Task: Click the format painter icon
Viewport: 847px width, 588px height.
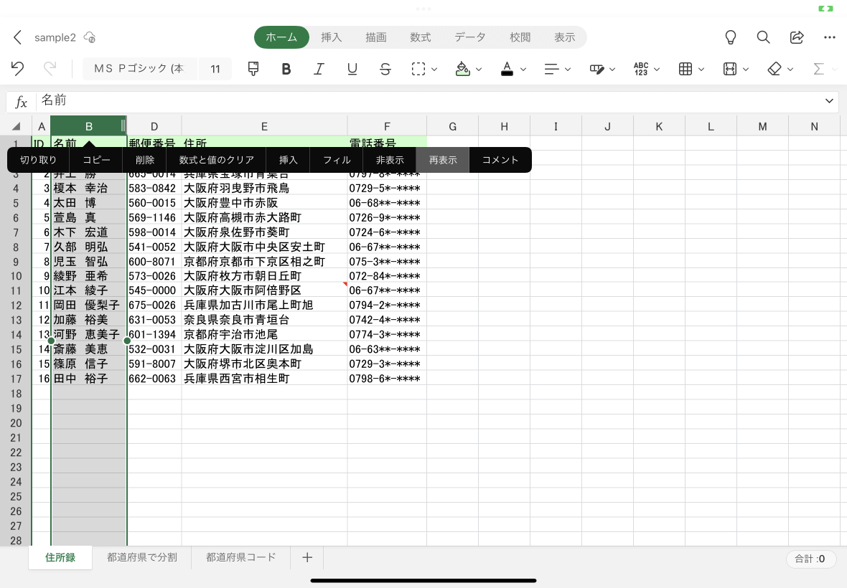Action: click(x=253, y=69)
